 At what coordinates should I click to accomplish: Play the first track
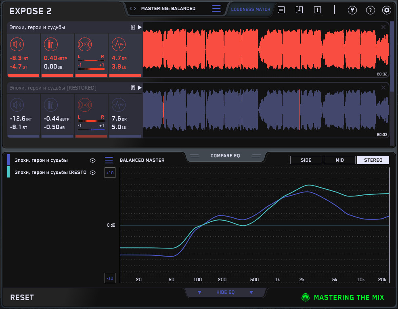click(140, 27)
